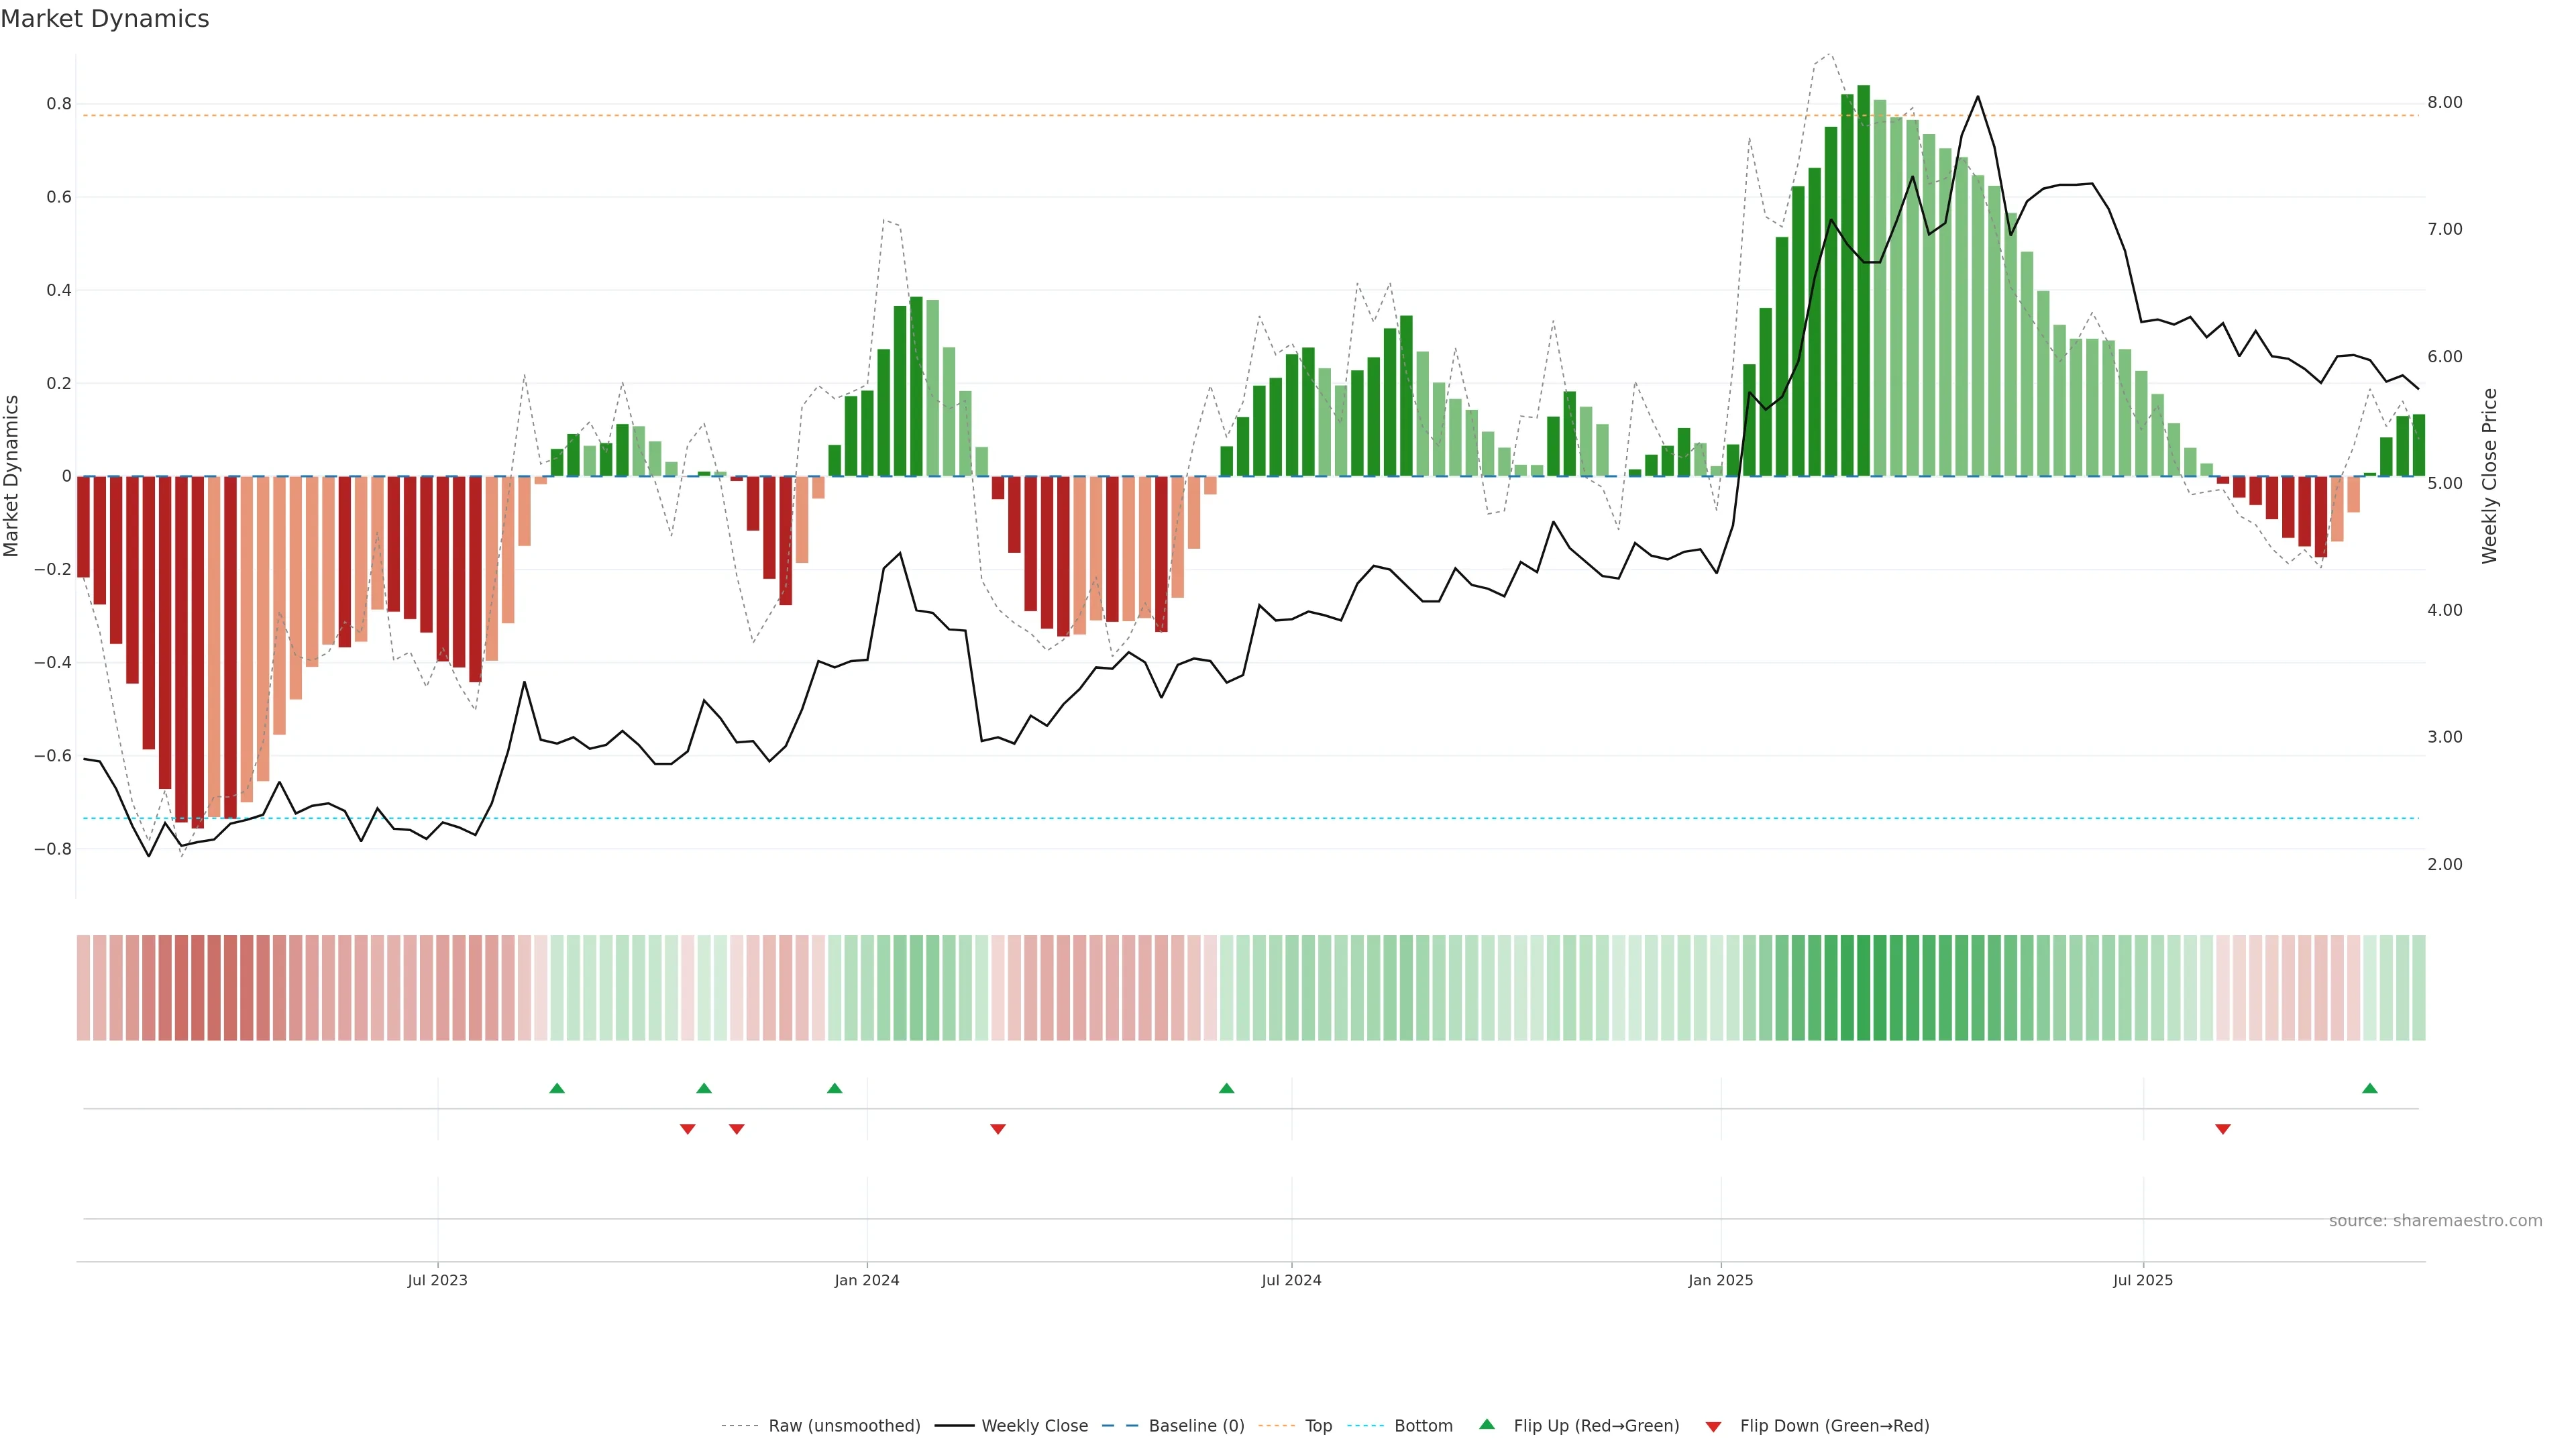The width and height of the screenshot is (2576, 1449).
Task: Click the Flip Down legend triangle icon
Action: point(1713,1427)
